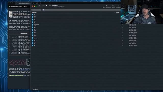The image size is (163, 92).
Task: Go forward with the navigation forward arrow
Action: tap(39, 10)
